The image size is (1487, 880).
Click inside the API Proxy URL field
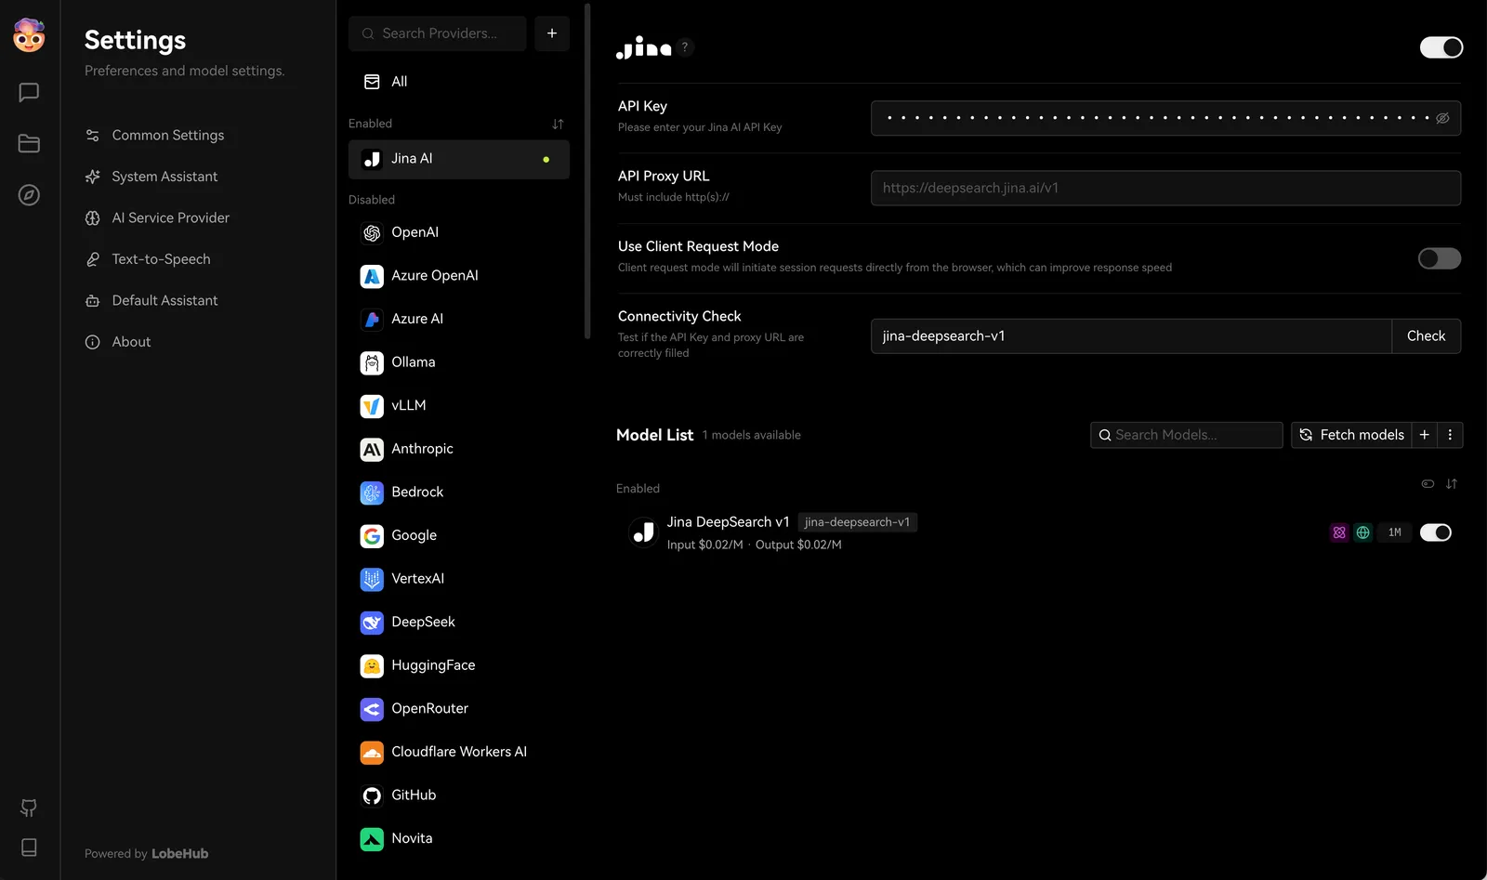1165,188
